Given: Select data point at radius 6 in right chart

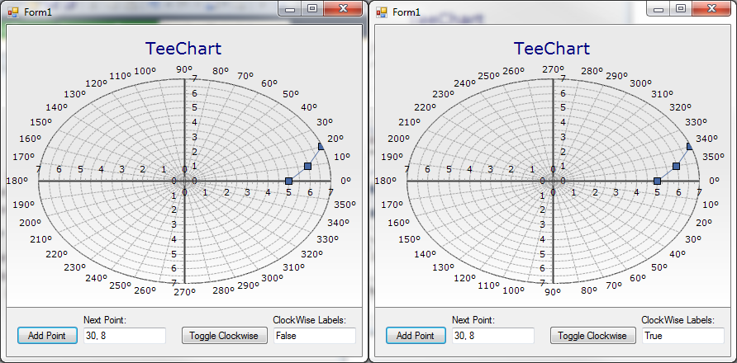Looking at the screenshot, I should pos(676,166).
